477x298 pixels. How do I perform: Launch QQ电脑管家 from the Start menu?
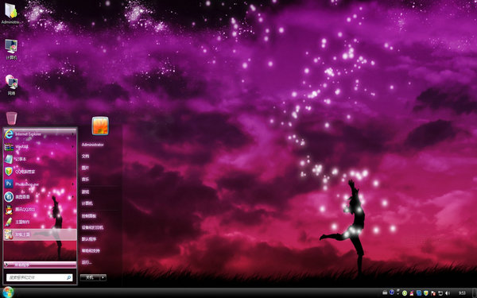coord(40,172)
